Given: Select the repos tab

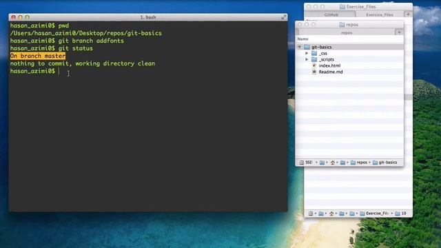Looking at the screenshot, I should 347,32.
